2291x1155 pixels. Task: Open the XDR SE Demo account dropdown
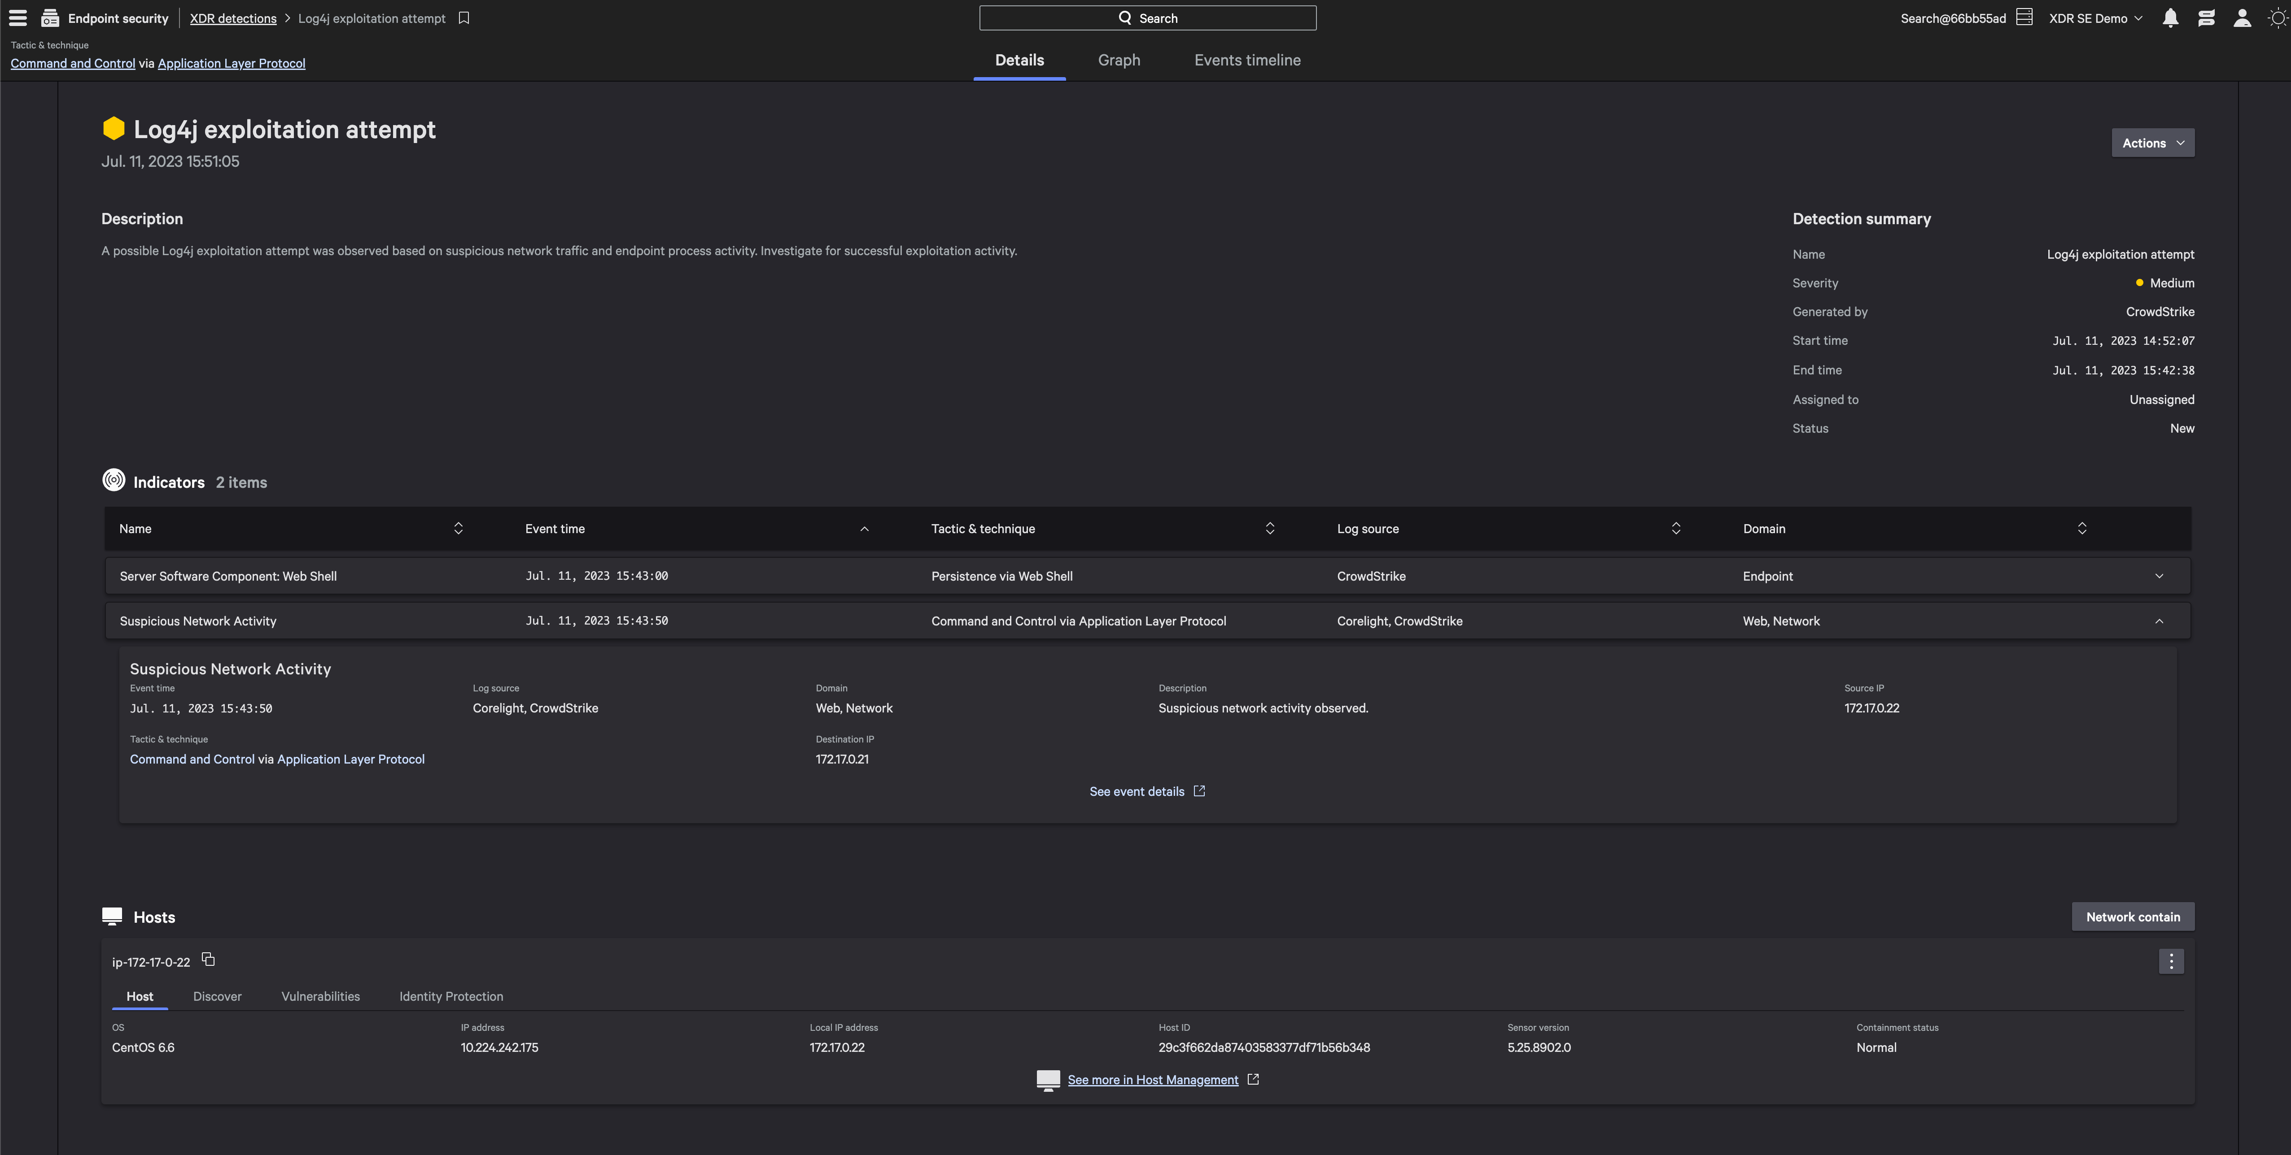click(x=2095, y=18)
